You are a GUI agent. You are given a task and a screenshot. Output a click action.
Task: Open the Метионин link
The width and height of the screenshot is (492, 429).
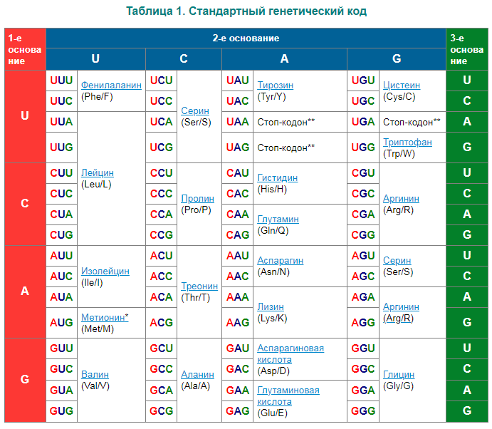click(x=103, y=317)
